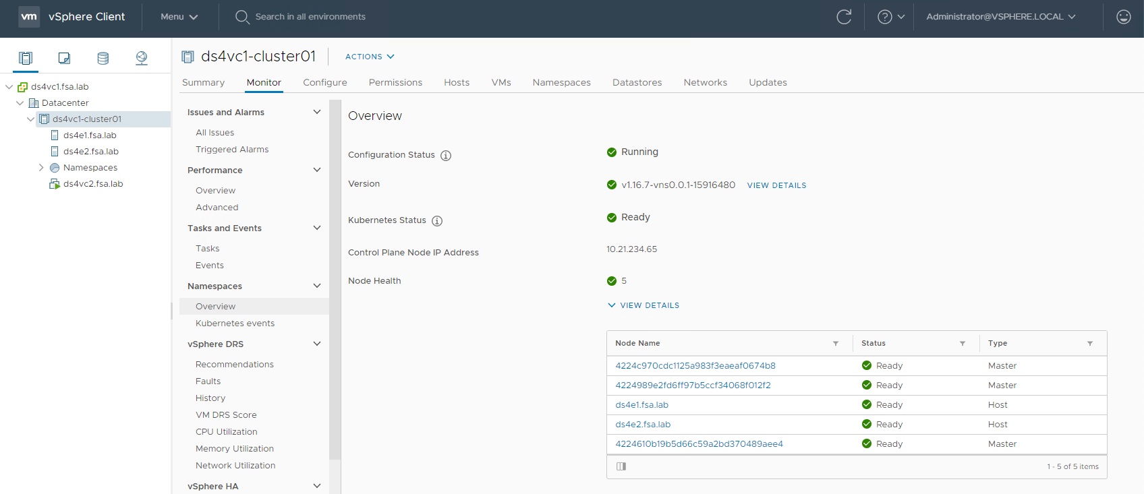
Task: Expand the Namespaces tree node
Action: (x=41, y=168)
